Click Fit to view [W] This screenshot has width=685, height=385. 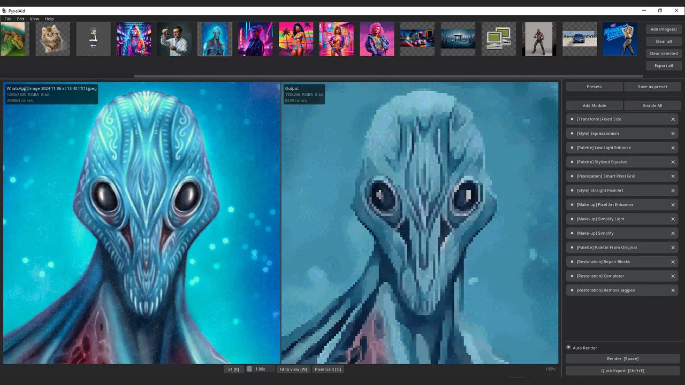[x=293, y=369]
